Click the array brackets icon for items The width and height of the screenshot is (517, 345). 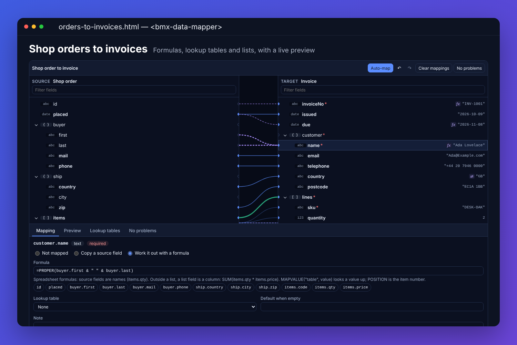pos(46,218)
